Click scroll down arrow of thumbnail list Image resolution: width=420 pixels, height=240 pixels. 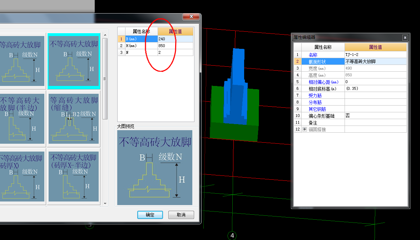(105, 203)
